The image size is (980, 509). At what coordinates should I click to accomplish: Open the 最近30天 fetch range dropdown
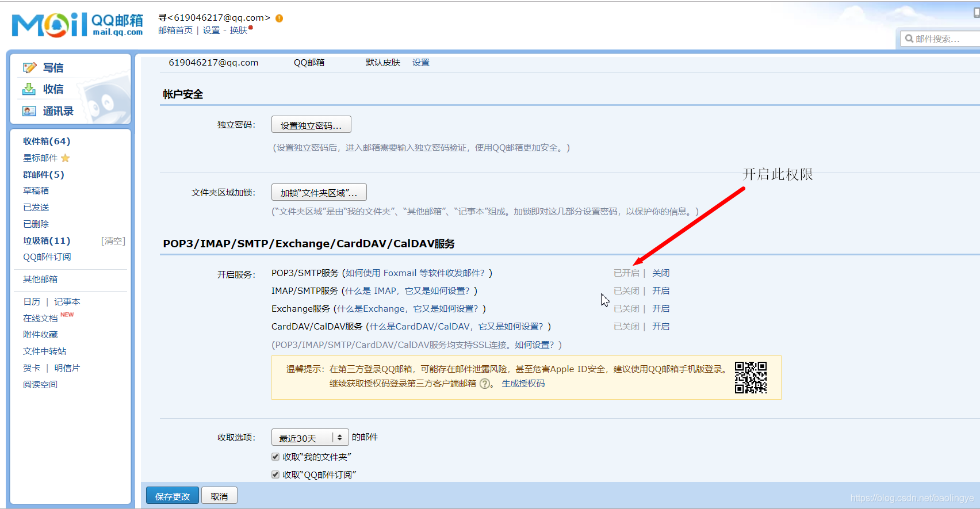click(x=310, y=438)
